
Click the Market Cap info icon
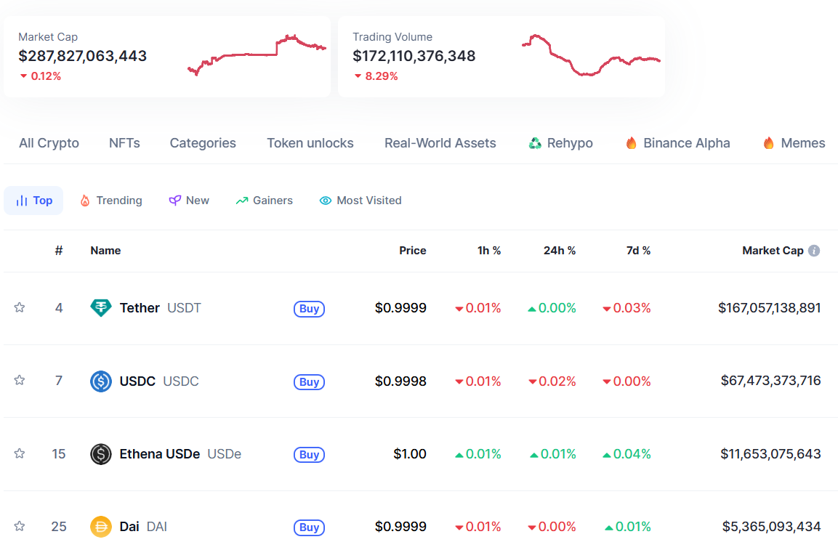tap(814, 251)
